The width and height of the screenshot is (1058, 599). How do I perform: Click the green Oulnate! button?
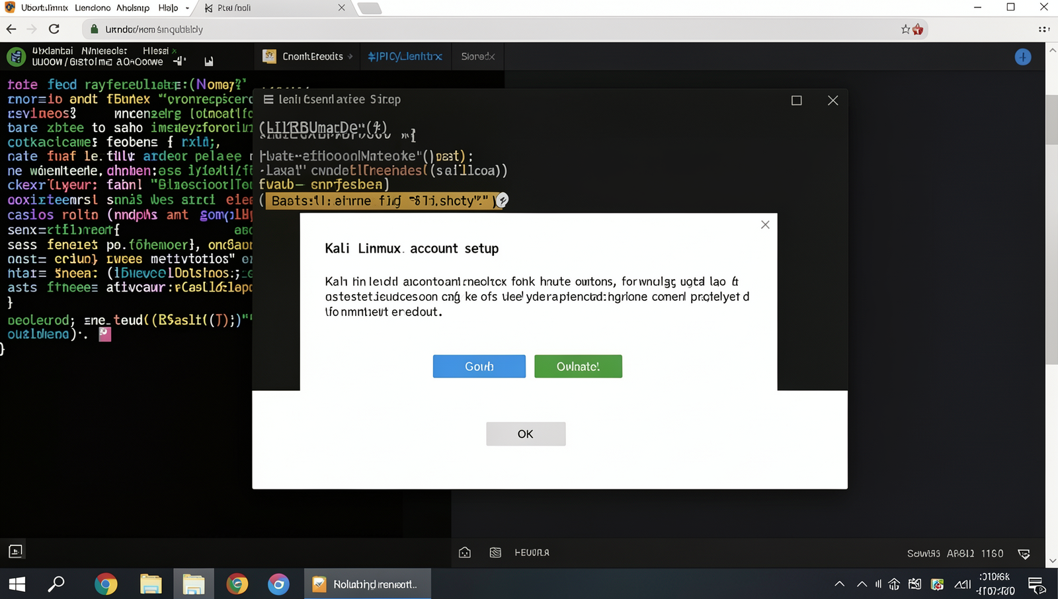(x=578, y=366)
